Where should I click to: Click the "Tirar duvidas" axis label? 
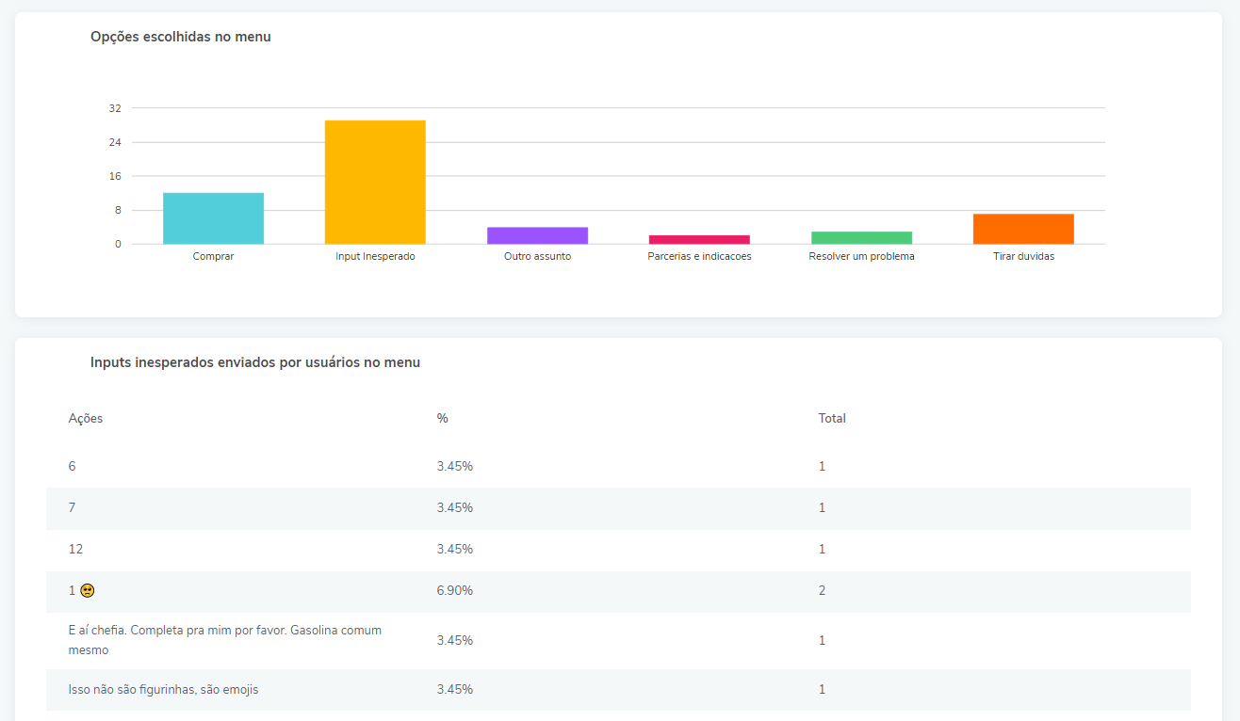pos(1023,256)
